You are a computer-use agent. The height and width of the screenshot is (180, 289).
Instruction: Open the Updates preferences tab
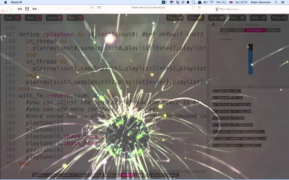pos(273,30)
